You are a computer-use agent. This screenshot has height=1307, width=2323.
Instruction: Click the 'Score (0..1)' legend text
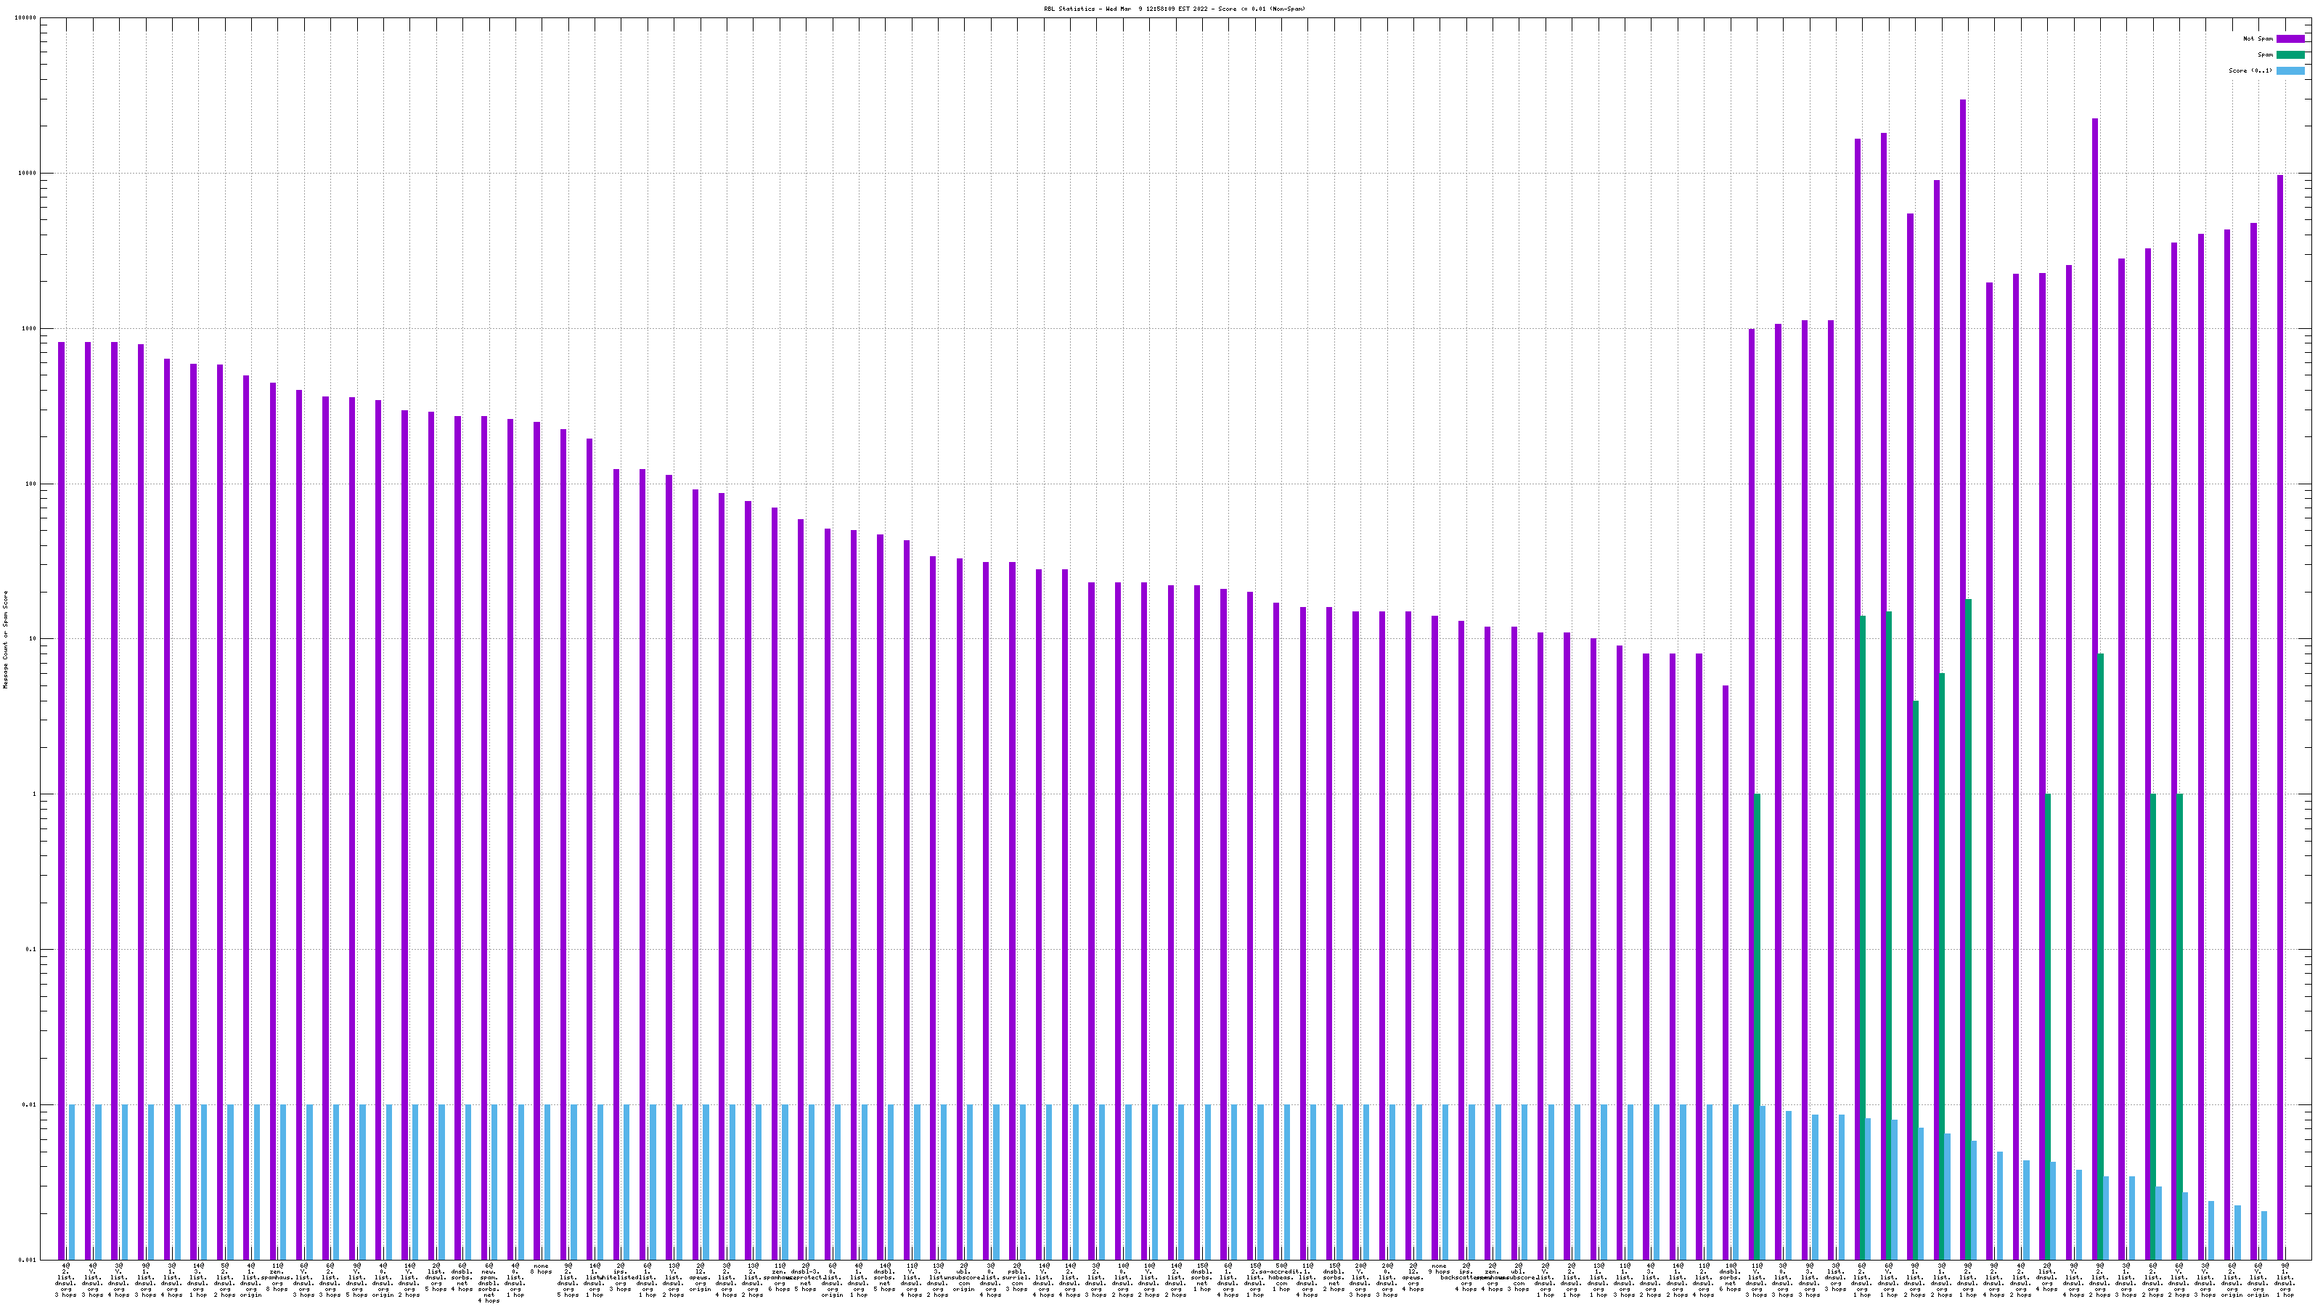tap(2250, 70)
